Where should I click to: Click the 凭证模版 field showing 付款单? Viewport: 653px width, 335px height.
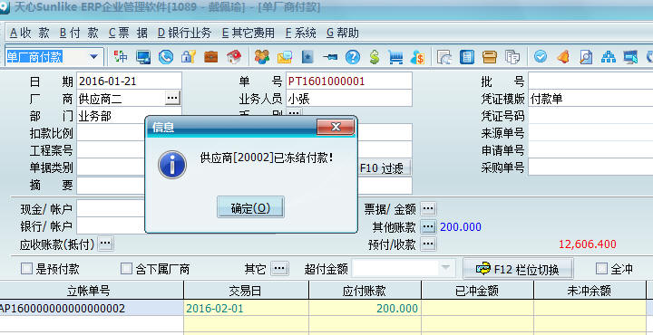[x=590, y=99]
